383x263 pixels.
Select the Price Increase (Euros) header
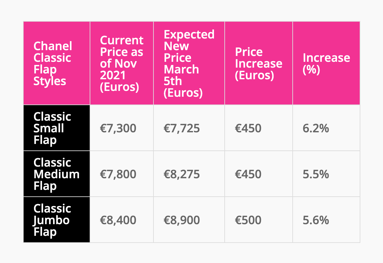pos(258,63)
